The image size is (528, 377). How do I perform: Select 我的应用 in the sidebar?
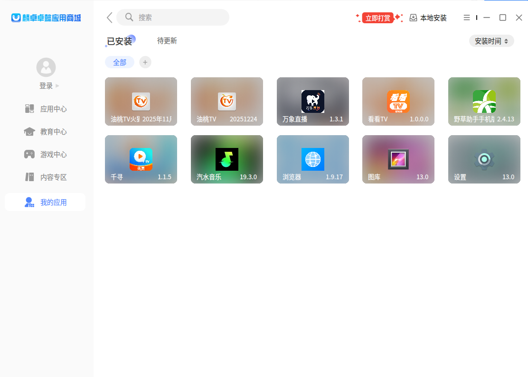45,202
